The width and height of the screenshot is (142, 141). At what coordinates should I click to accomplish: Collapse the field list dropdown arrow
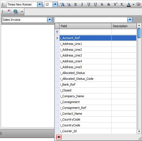pos(130,20)
